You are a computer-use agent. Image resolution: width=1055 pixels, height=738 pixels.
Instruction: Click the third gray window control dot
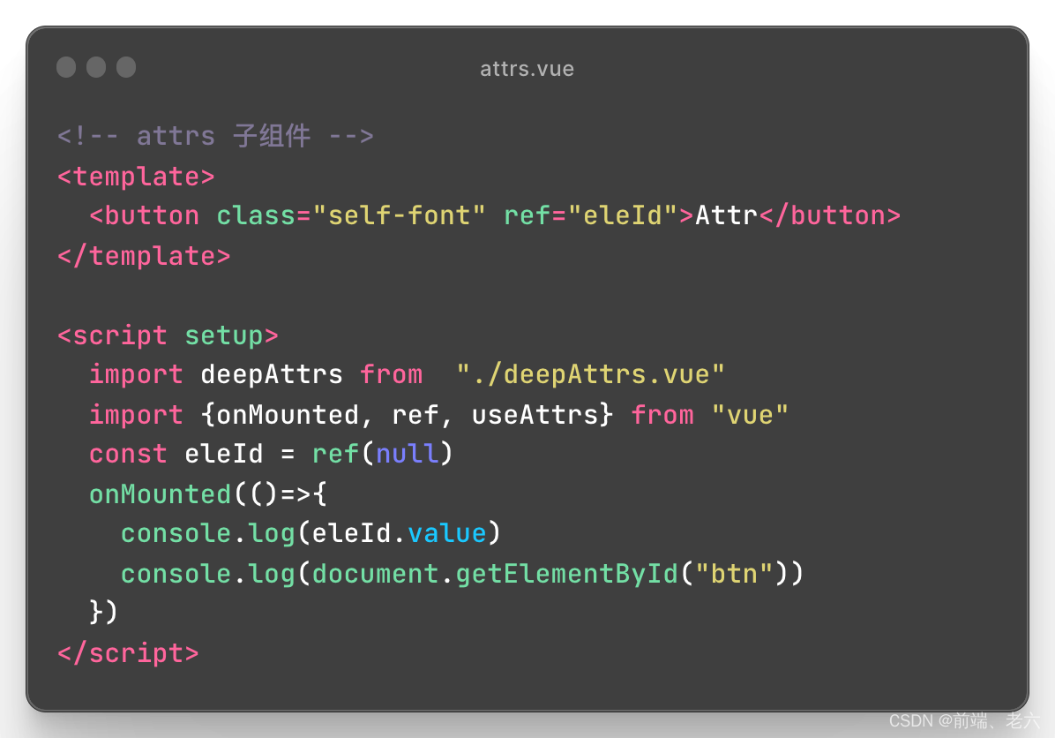point(126,67)
